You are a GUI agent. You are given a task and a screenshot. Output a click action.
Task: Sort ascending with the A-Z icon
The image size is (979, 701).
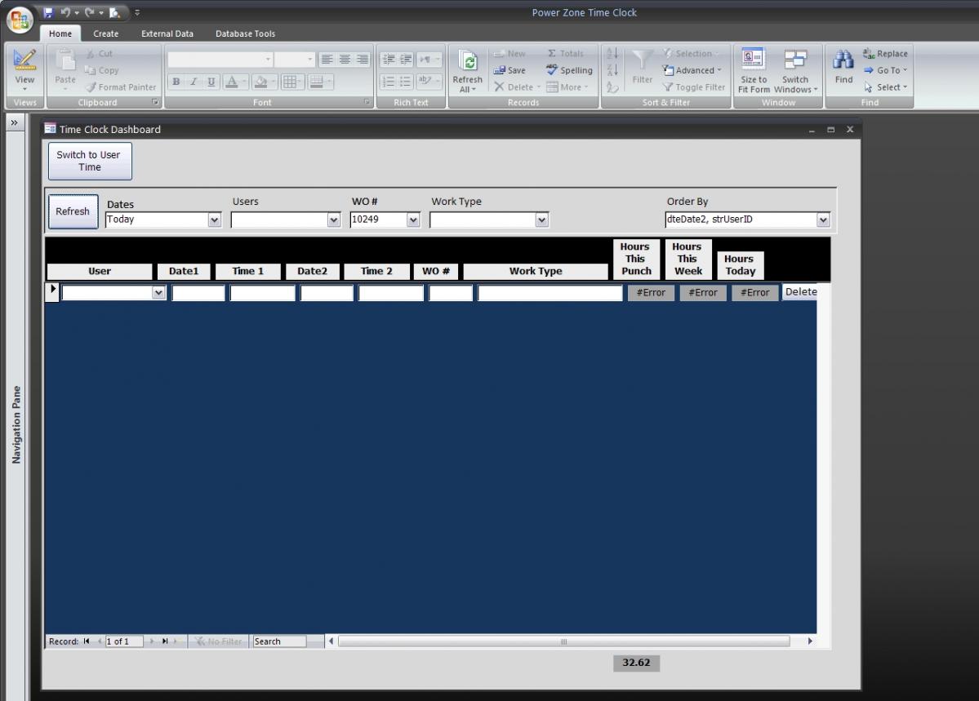pos(612,54)
